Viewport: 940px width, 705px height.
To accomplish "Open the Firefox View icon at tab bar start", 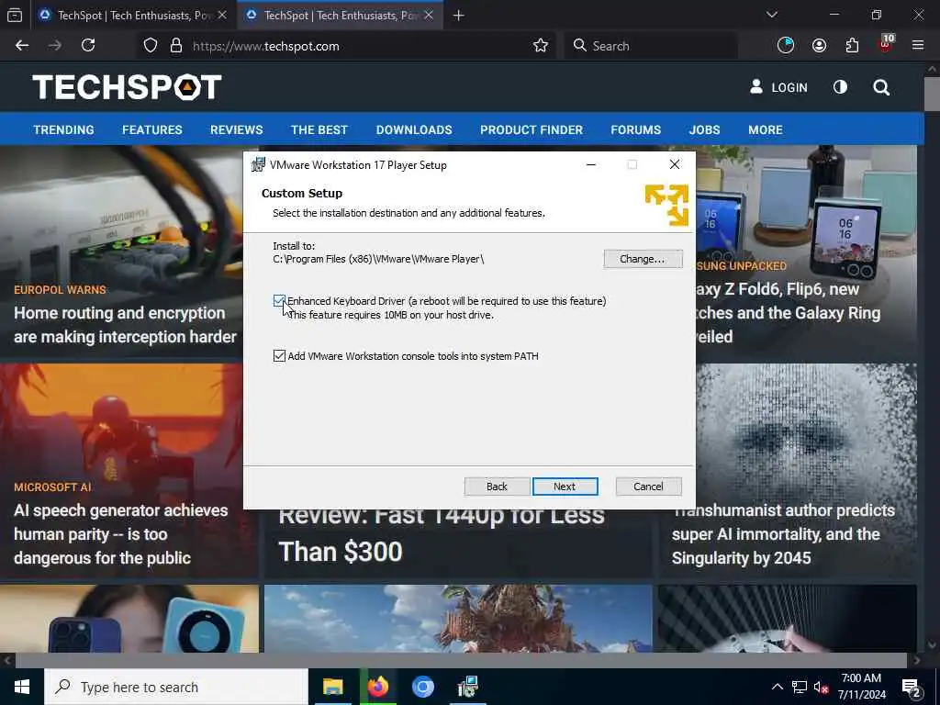I will (15, 16).
